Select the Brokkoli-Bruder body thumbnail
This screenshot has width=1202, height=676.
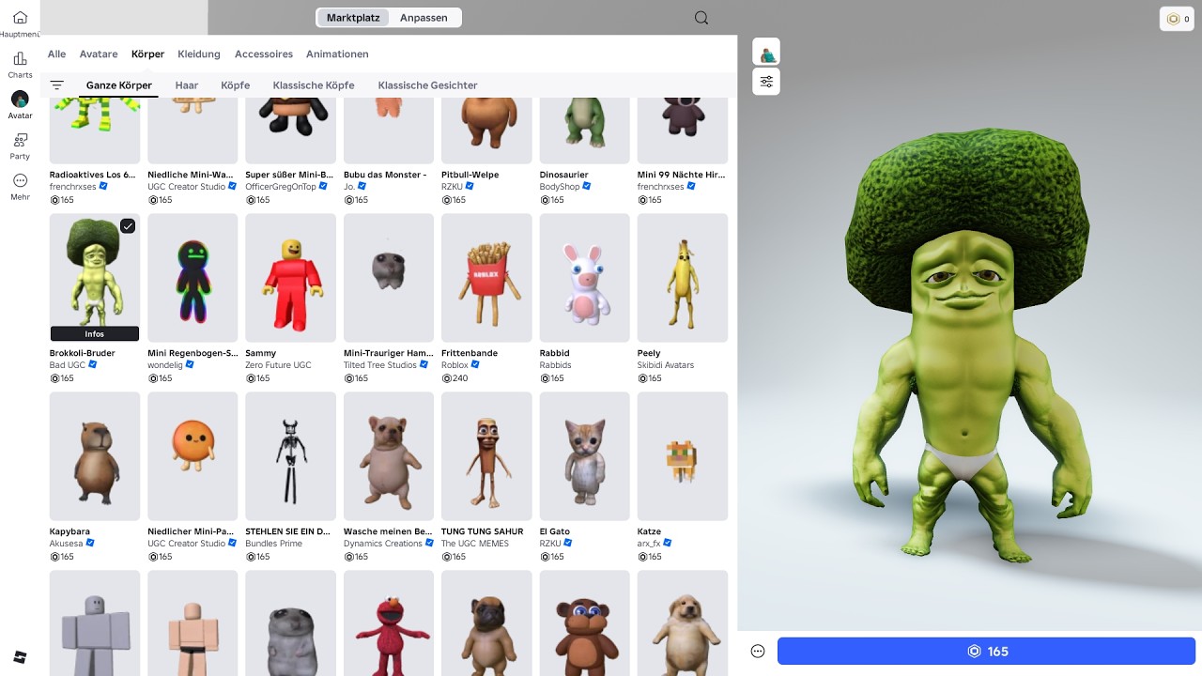click(x=95, y=278)
